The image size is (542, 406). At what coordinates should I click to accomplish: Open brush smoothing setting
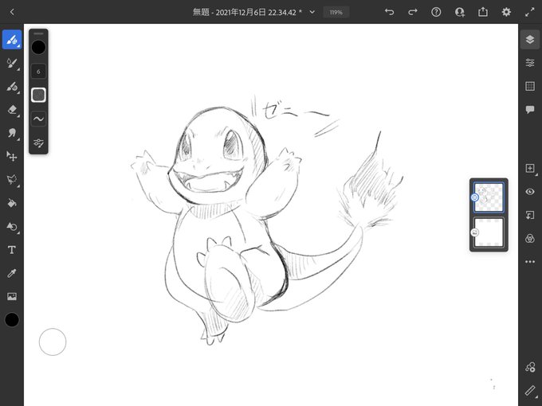click(x=38, y=119)
